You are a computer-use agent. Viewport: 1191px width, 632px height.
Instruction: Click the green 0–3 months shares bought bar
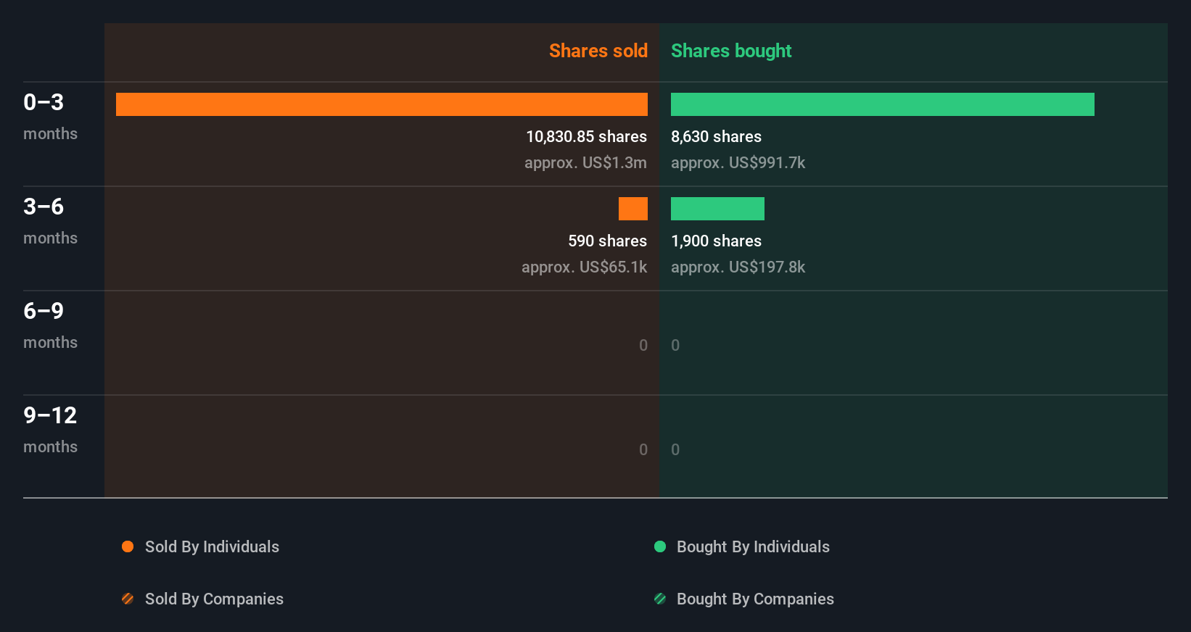click(x=883, y=104)
